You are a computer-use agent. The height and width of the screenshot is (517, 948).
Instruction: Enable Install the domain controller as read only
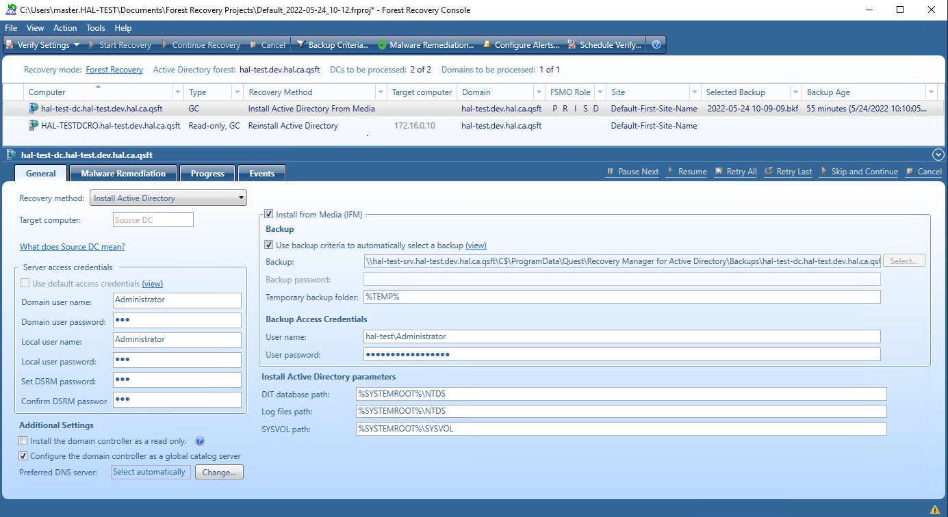(x=23, y=441)
